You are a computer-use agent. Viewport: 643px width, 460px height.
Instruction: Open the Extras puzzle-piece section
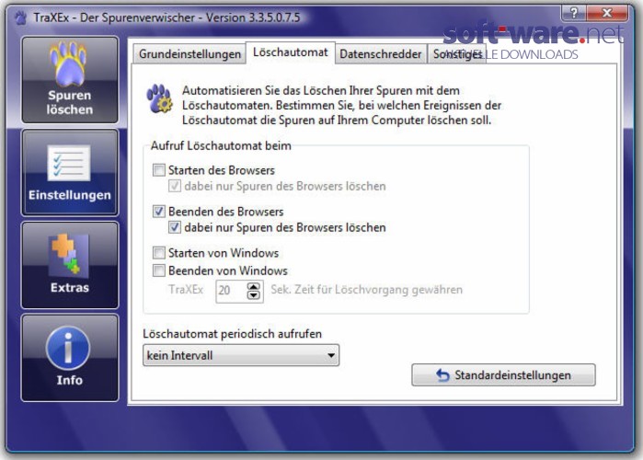coord(70,265)
